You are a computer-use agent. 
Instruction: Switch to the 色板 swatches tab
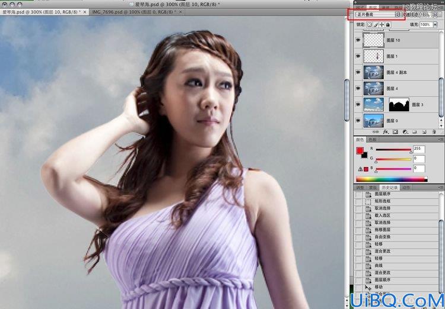pyautogui.click(x=372, y=140)
